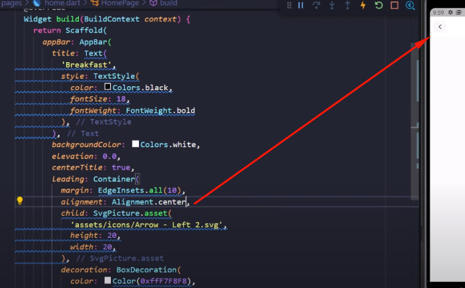
Task: Click the TextStyle constructor name
Action: click(114, 76)
